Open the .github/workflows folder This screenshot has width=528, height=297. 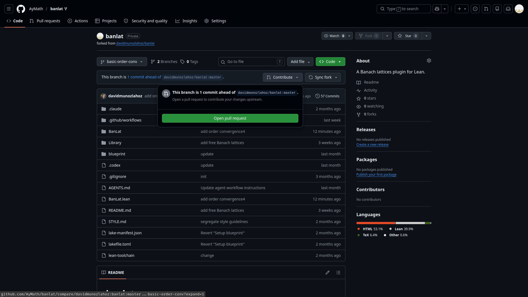pyautogui.click(x=125, y=120)
